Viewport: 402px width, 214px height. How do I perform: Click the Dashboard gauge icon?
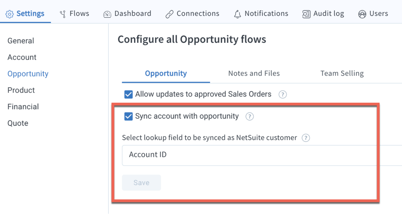point(107,14)
